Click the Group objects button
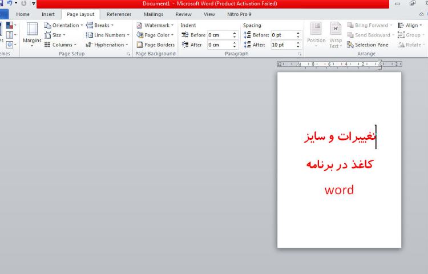The image size is (428, 274). click(x=411, y=35)
